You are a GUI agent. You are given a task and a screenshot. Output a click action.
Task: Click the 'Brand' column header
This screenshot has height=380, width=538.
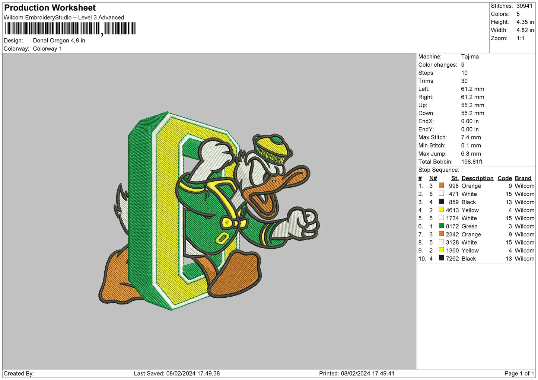(x=523, y=178)
